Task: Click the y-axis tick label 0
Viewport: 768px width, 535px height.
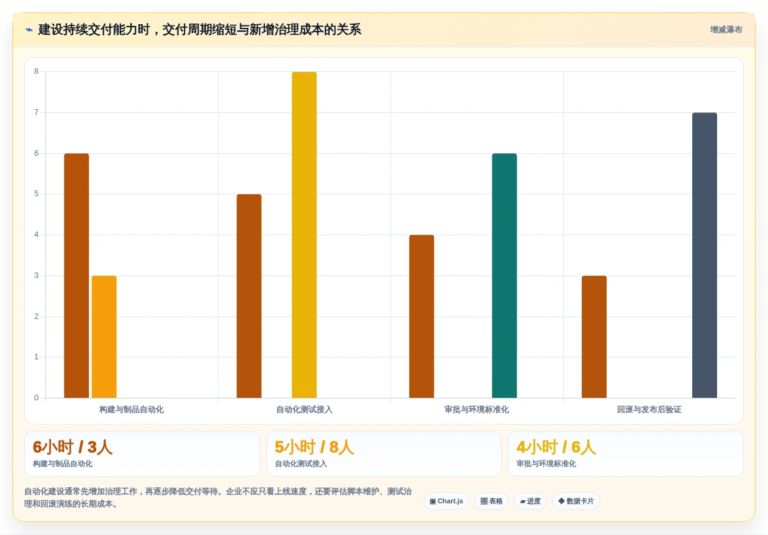Action: [36, 398]
